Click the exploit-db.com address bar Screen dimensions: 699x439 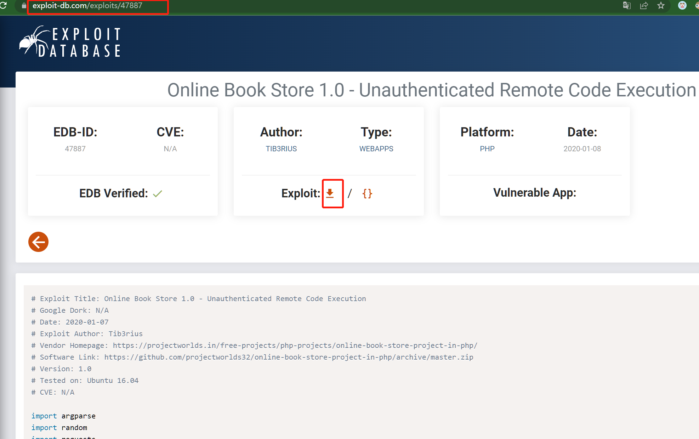coord(87,6)
